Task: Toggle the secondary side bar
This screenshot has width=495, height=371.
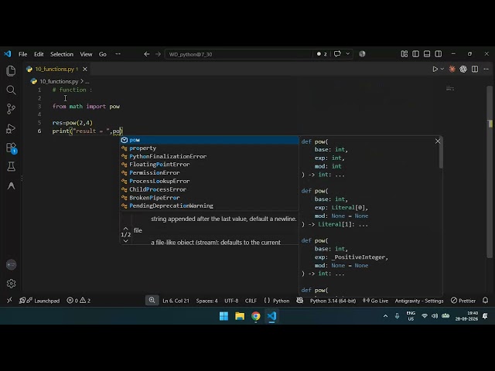Action: tap(439, 54)
